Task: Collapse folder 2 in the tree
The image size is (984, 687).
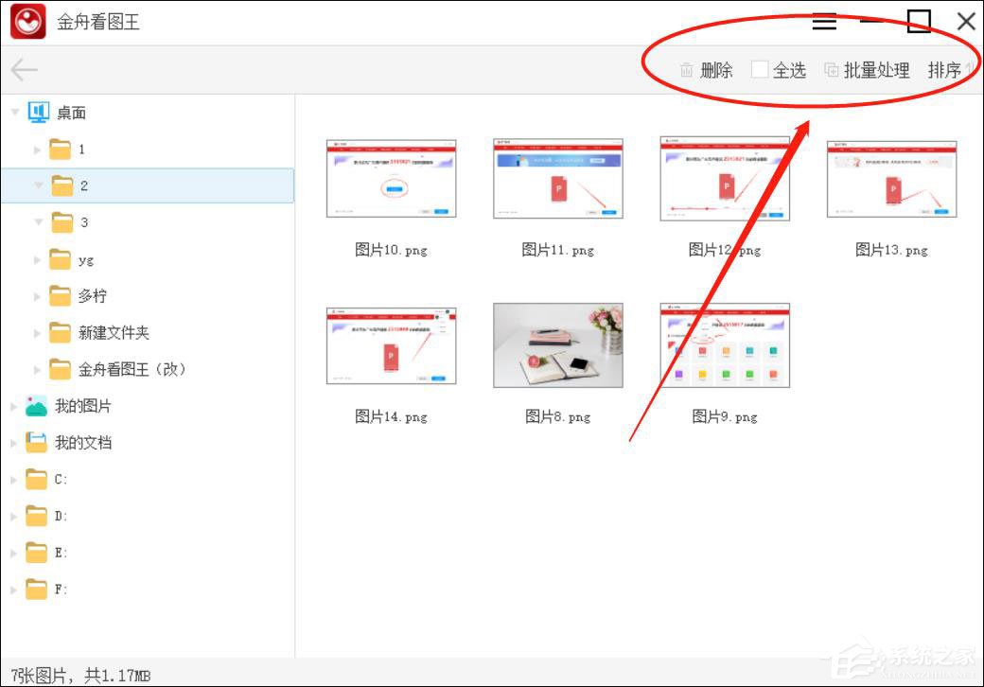Action: (x=38, y=185)
